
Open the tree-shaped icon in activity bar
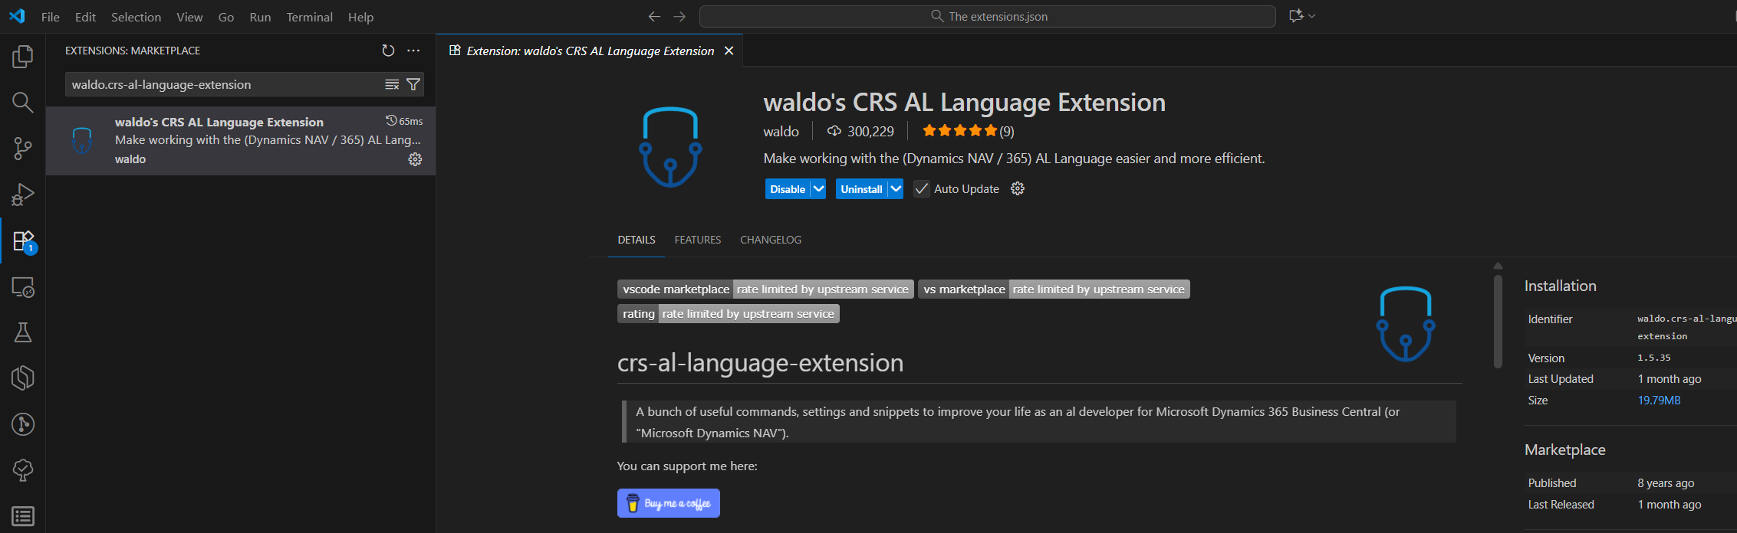pos(23,470)
